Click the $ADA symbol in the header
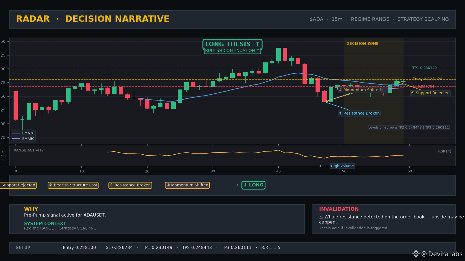 [316, 19]
